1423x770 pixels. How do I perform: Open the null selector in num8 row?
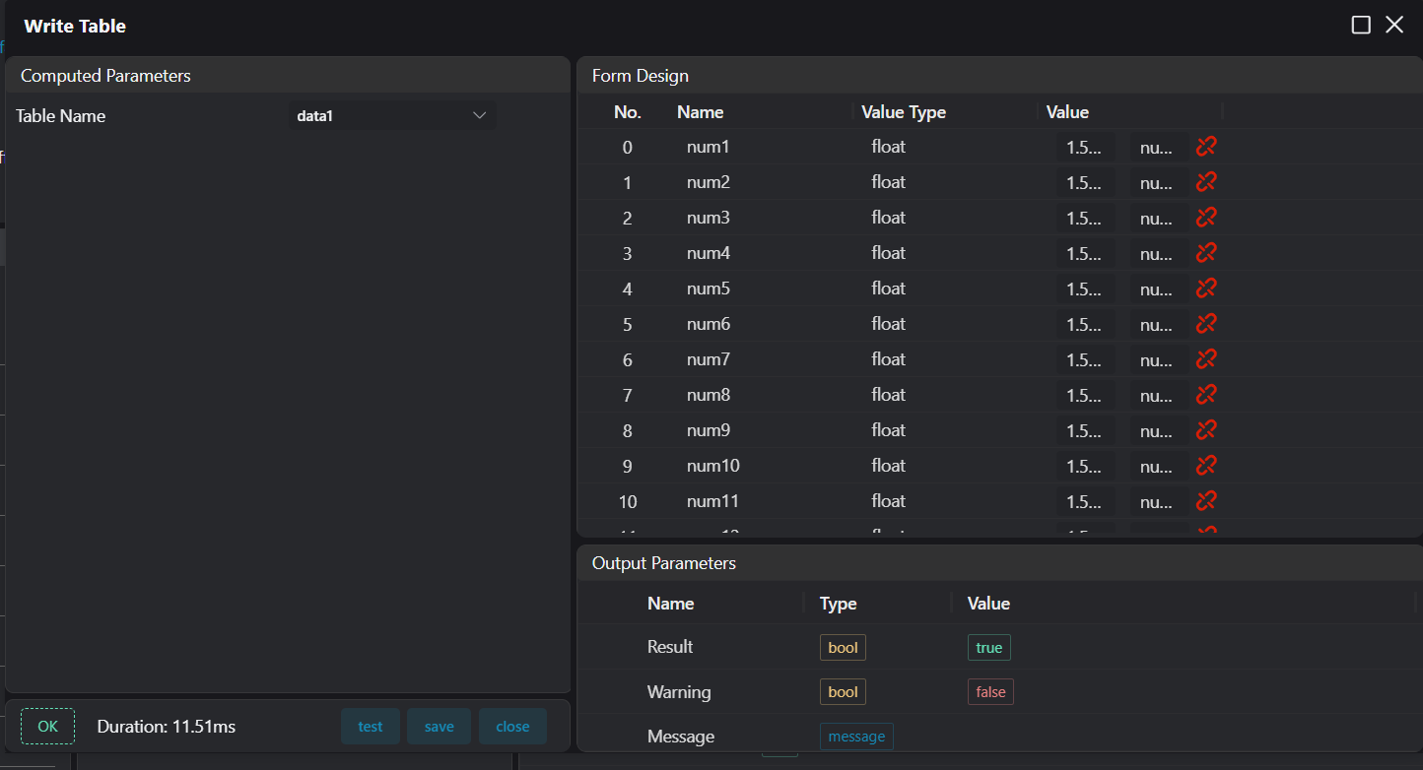(x=1158, y=396)
